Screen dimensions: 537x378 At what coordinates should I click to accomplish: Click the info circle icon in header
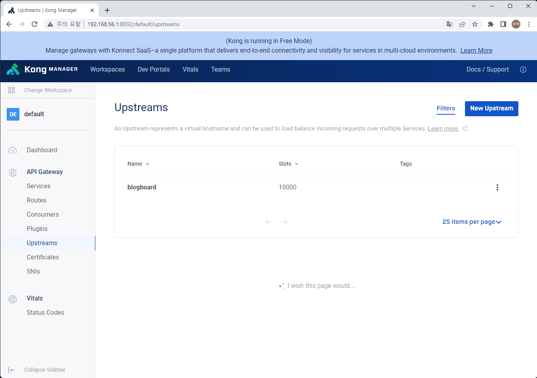tap(523, 70)
